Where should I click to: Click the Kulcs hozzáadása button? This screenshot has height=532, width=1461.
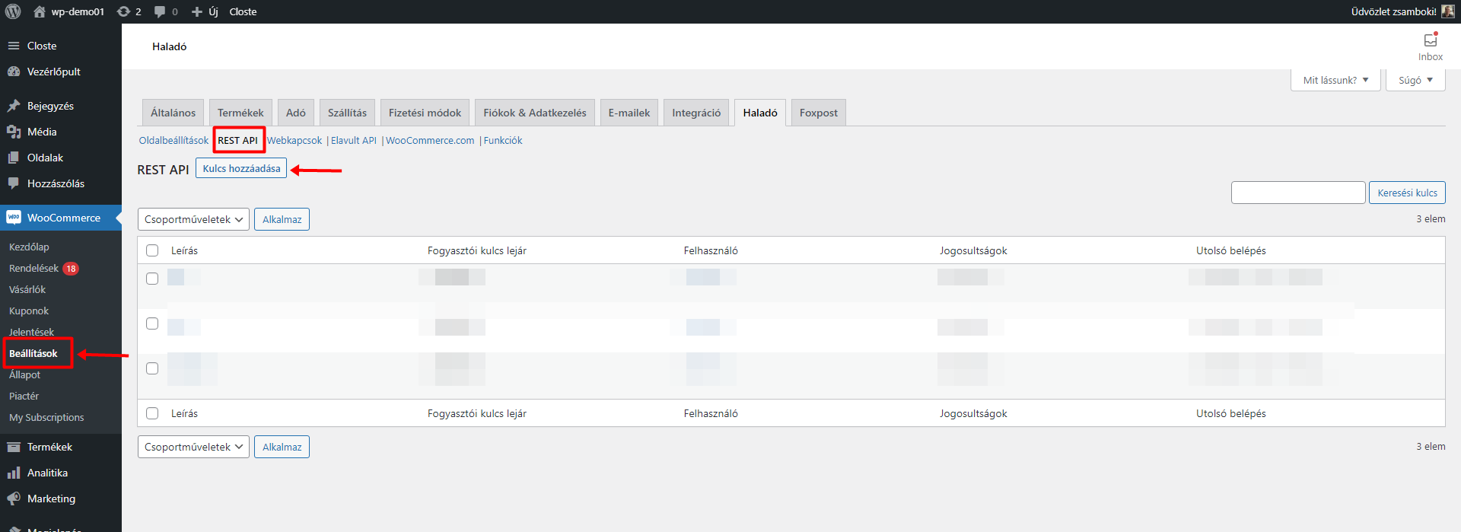coord(241,168)
